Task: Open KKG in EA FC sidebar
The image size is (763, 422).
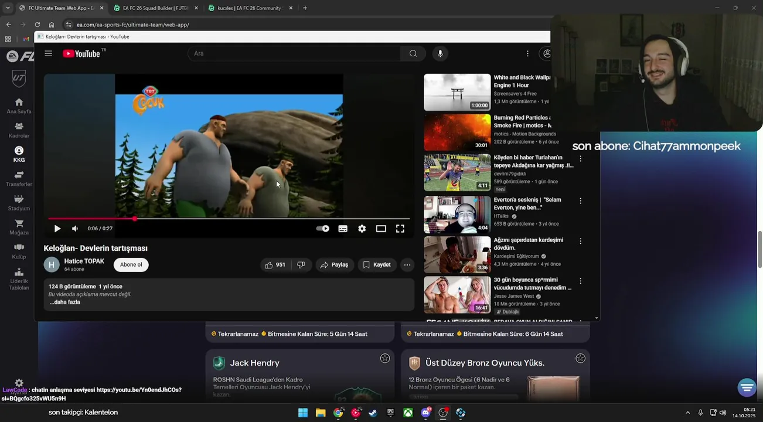Action: 19,155
